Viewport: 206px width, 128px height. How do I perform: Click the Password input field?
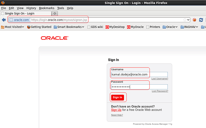coord(139,87)
